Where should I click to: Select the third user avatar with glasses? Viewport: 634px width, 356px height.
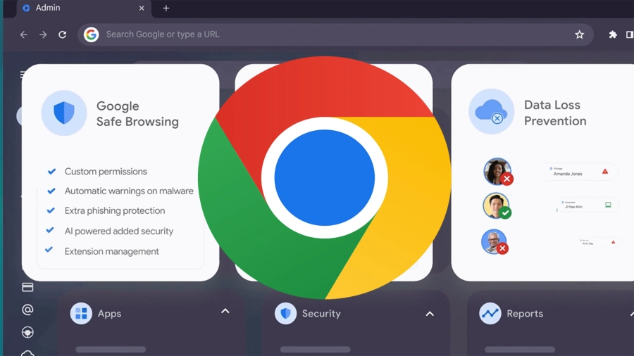click(x=494, y=242)
